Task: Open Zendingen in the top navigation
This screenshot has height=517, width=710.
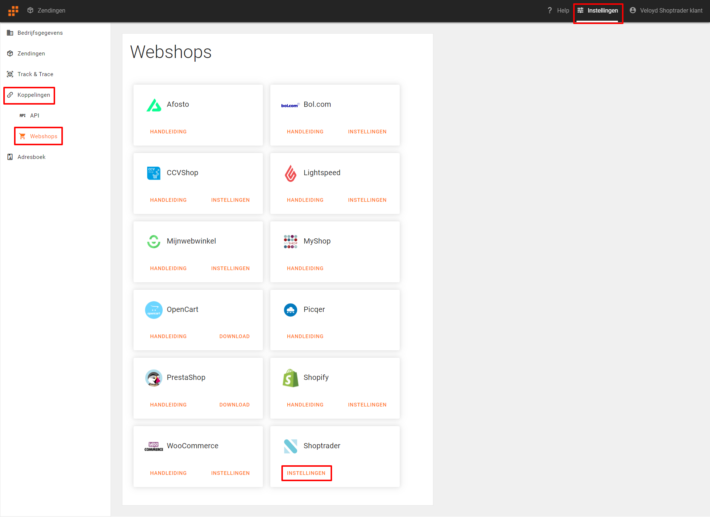Action: point(46,10)
